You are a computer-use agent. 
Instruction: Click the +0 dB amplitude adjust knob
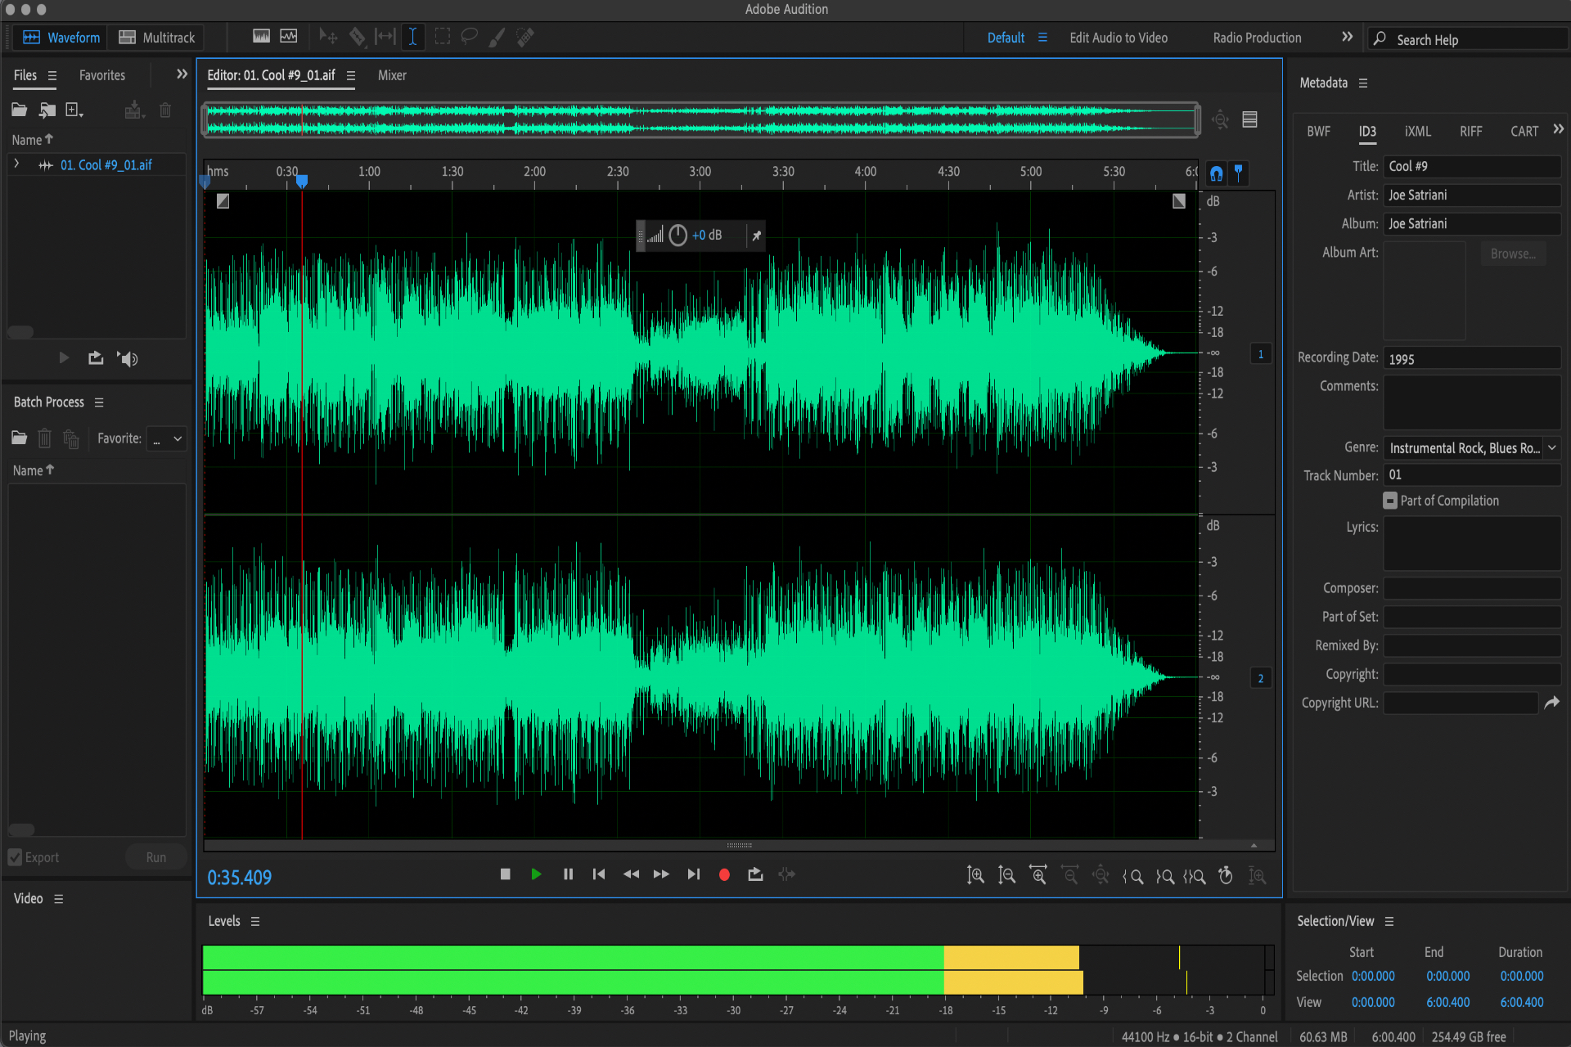(x=678, y=236)
